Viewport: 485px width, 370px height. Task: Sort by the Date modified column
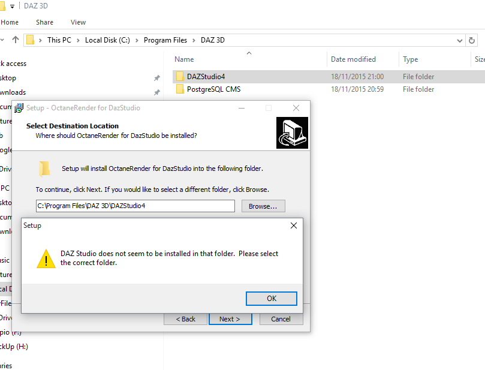click(353, 59)
